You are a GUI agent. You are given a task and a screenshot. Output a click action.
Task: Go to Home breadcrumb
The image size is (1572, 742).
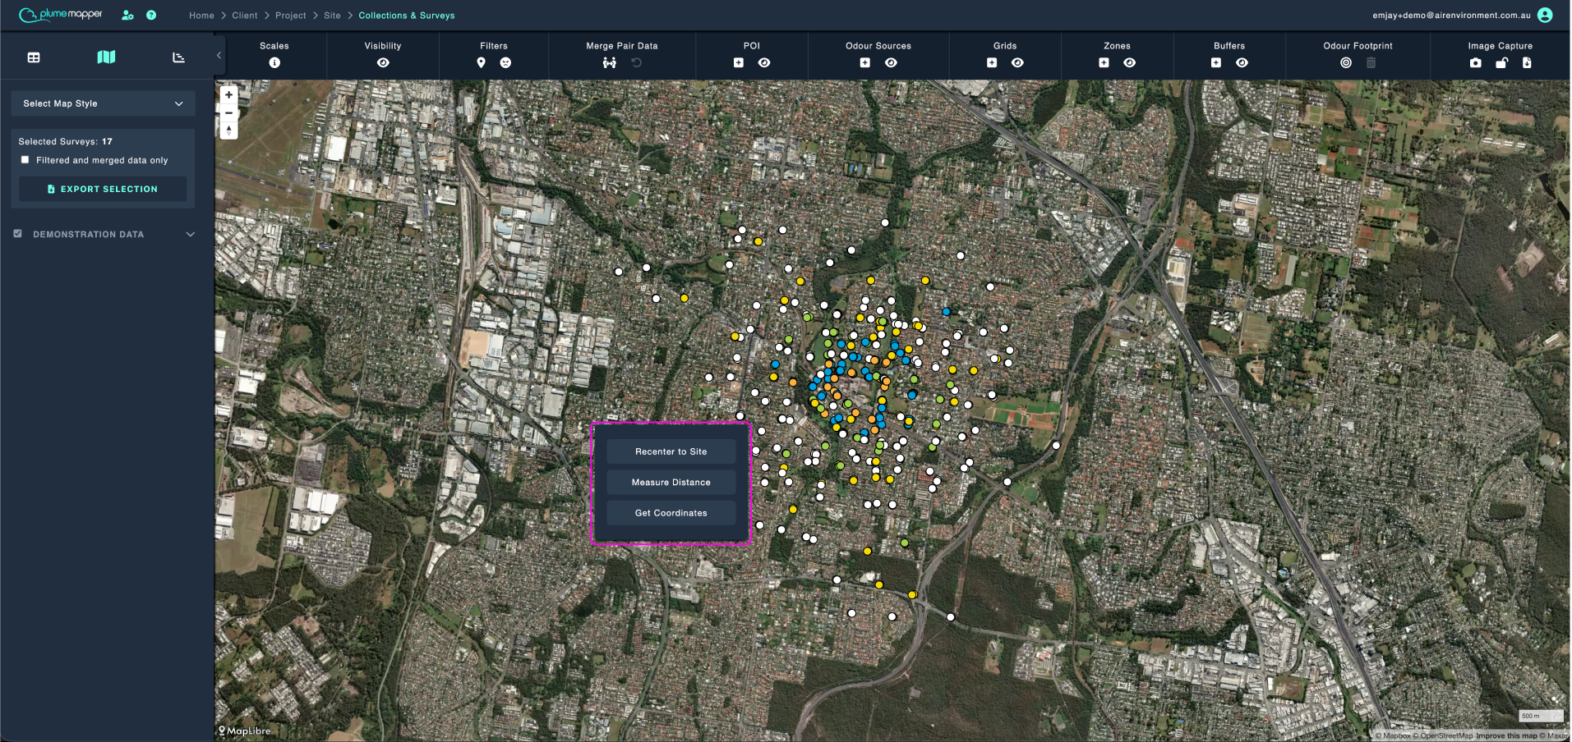201,16
